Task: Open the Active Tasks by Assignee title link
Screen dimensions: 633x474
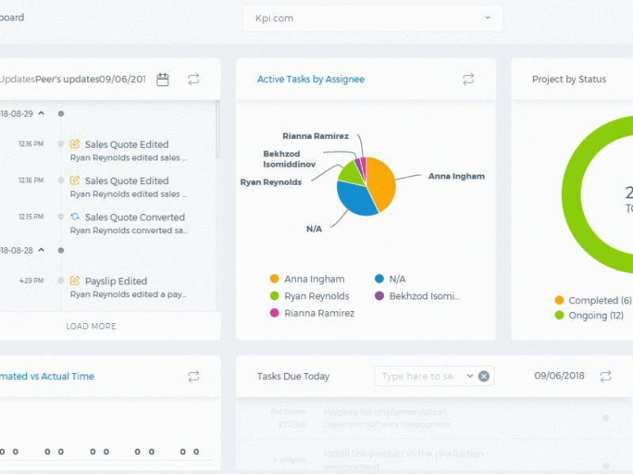Action: click(x=311, y=80)
